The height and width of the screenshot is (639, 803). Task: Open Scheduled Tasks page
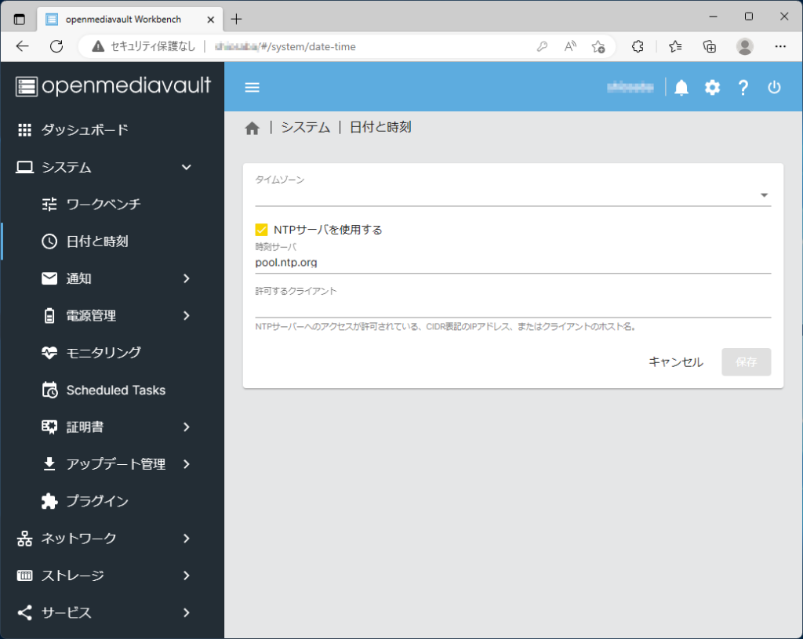(x=115, y=390)
